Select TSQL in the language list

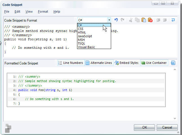(94, 43)
